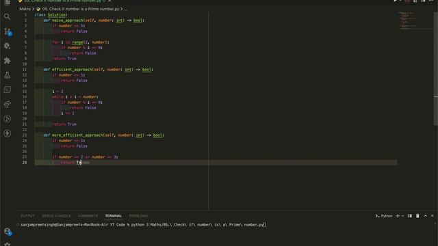Viewport: 438px width, 246px height.
Task: Click line number 11 in gutter
Action: tap(25, 70)
